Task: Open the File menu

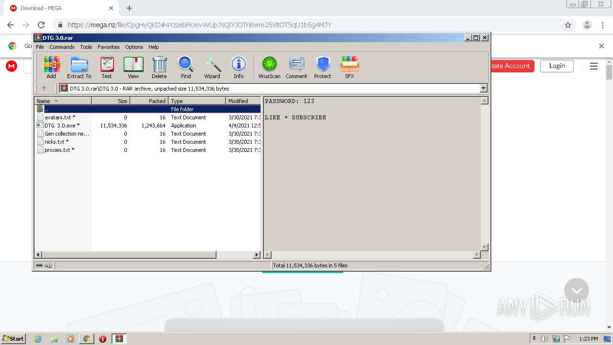Action: (40, 47)
